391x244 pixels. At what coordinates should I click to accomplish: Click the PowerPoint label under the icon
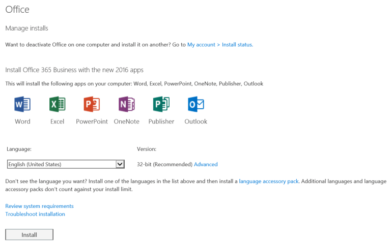pyautogui.click(x=92, y=121)
